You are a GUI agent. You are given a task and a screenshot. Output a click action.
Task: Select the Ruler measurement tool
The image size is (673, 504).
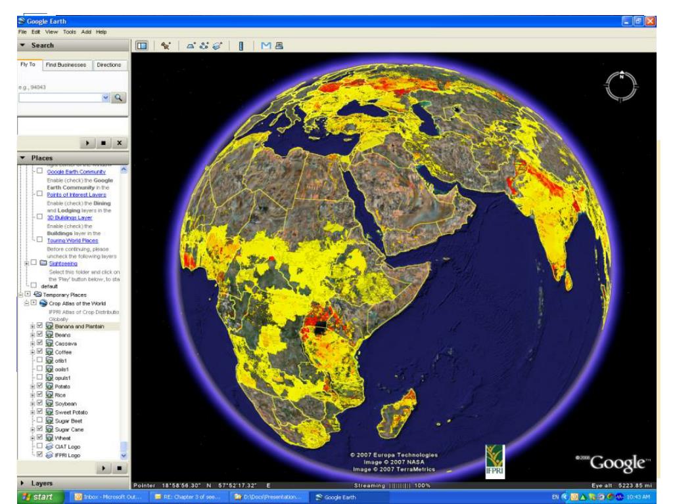point(241,45)
